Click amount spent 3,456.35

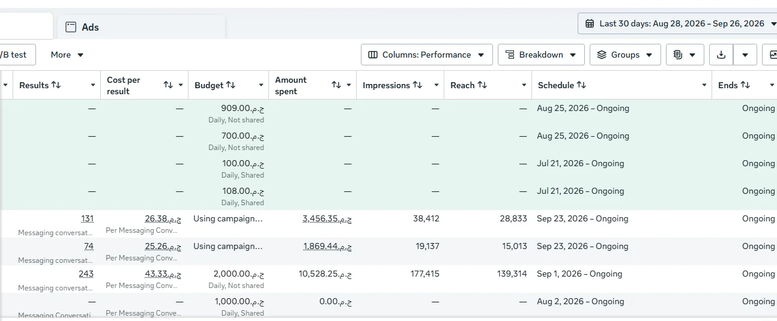coord(327,218)
